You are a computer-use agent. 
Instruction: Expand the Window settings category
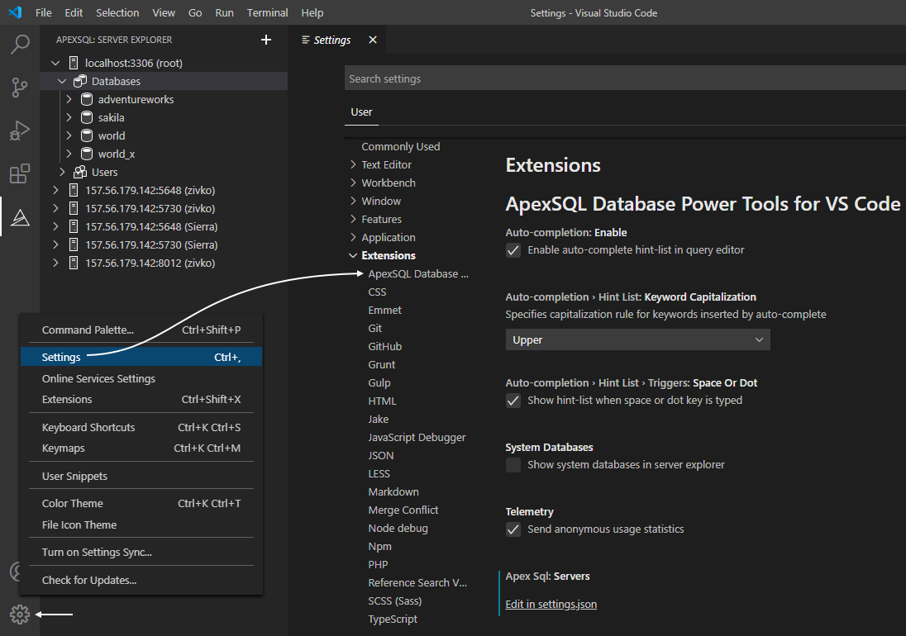click(x=353, y=202)
